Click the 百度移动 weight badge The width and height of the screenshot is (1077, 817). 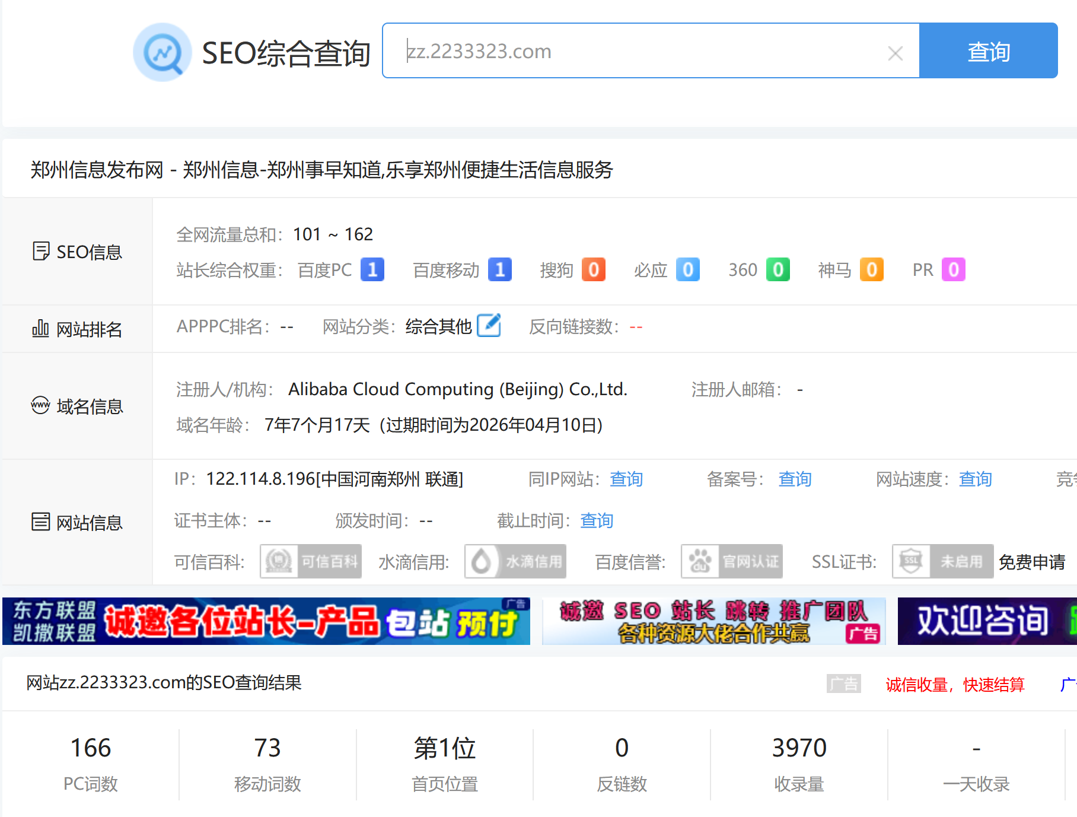click(499, 270)
